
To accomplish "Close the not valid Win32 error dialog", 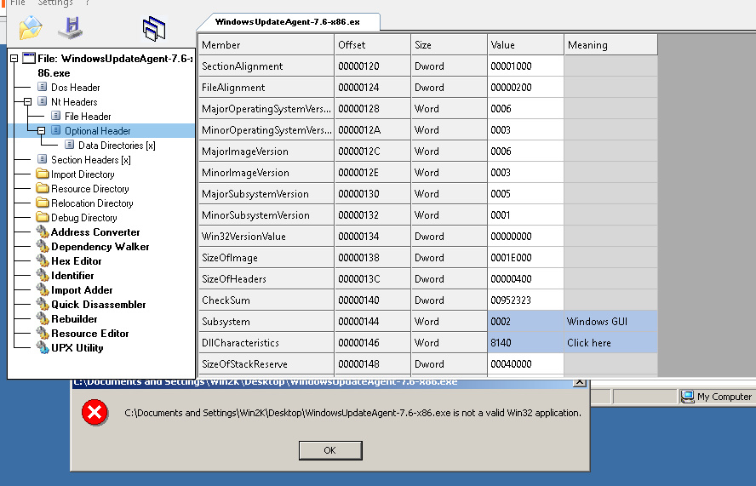I will point(580,382).
